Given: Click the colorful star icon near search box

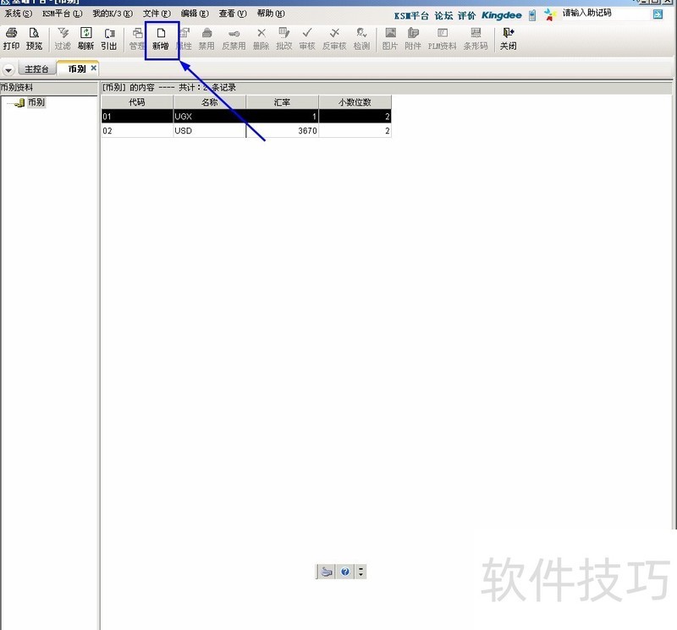Looking at the screenshot, I should tap(550, 15).
